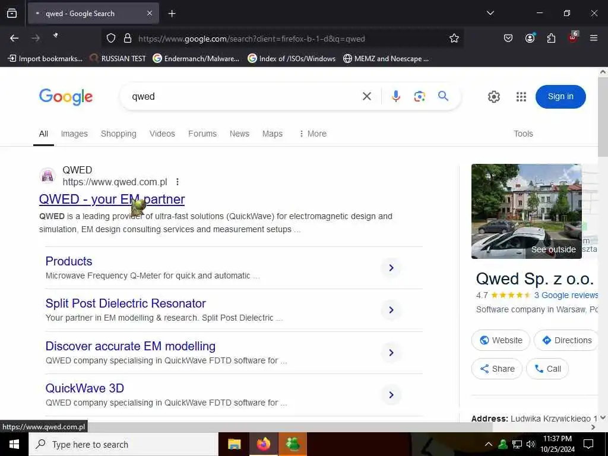Viewport: 608px width, 456px height.
Task: Clear the search query with X
Action: point(367,96)
